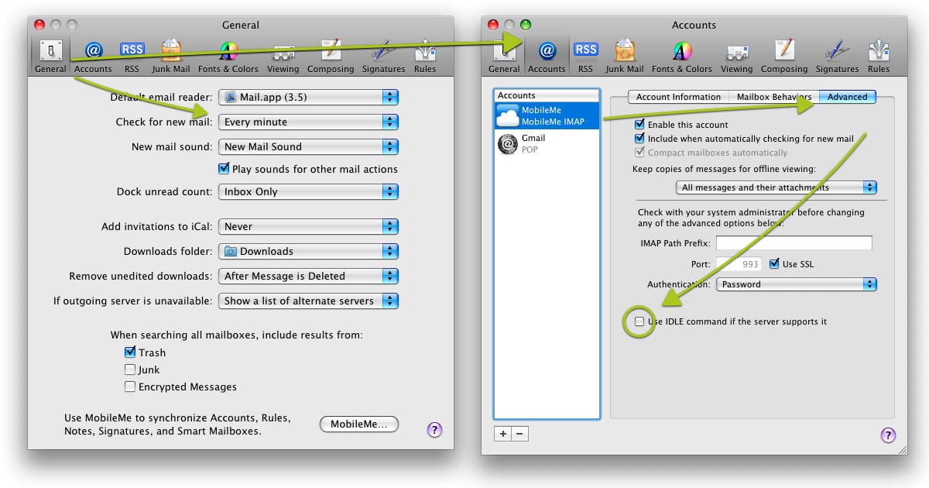Select General icon in General window toolbar

(x=50, y=57)
